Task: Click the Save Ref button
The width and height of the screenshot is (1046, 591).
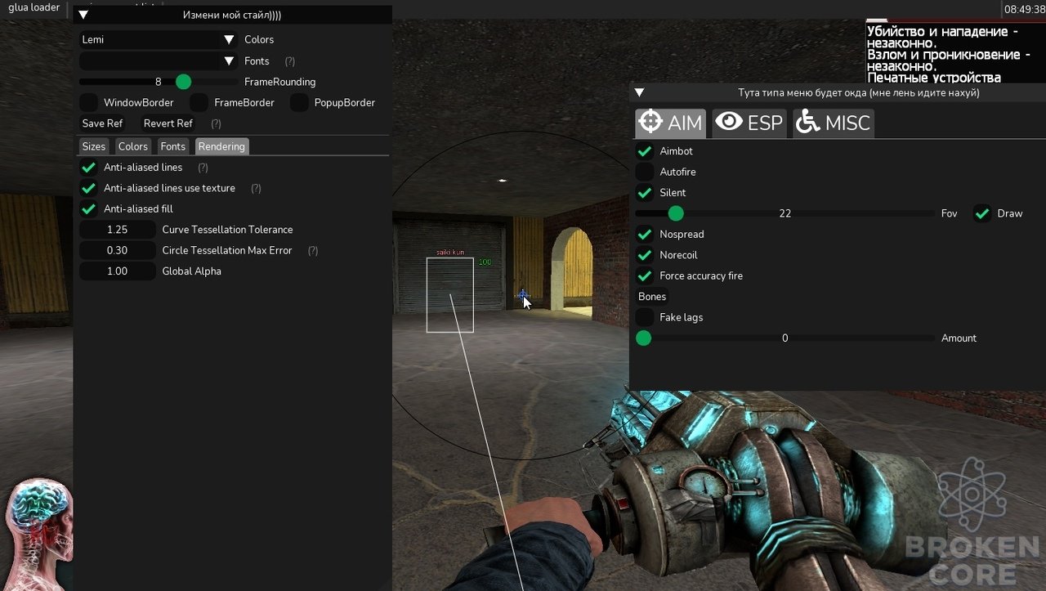Action: [x=102, y=123]
